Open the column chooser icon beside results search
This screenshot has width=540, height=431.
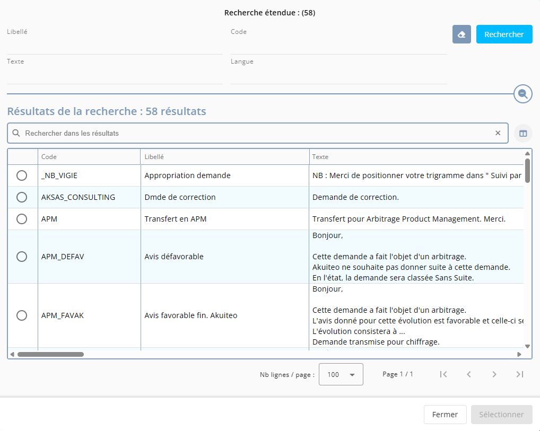click(523, 134)
